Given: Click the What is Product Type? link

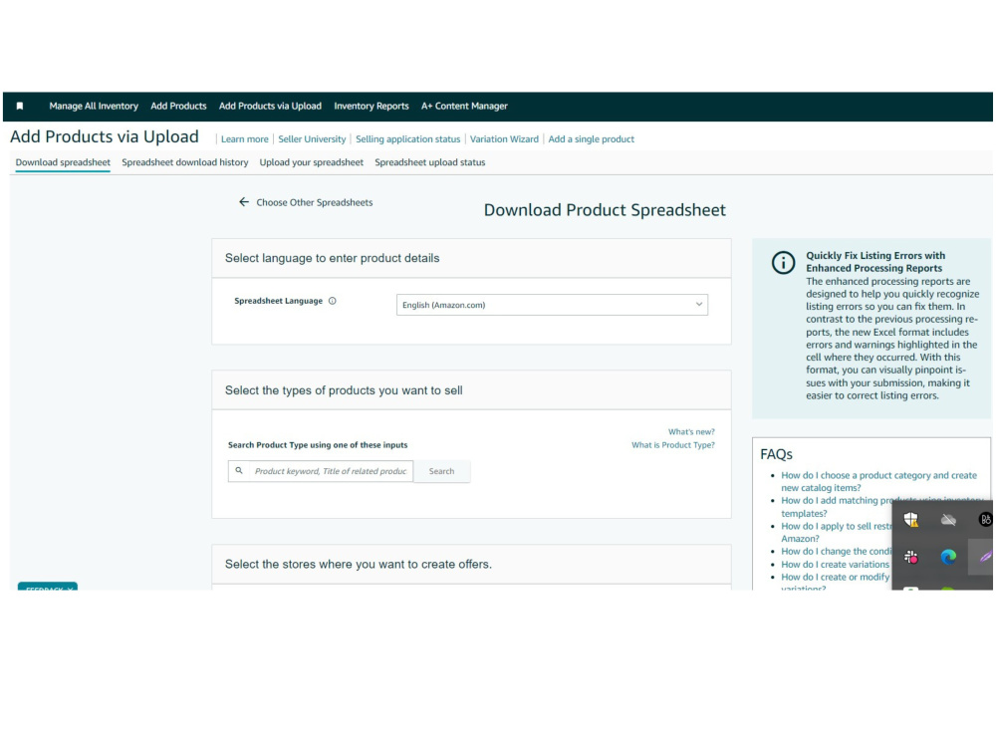Looking at the screenshot, I should (x=672, y=445).
